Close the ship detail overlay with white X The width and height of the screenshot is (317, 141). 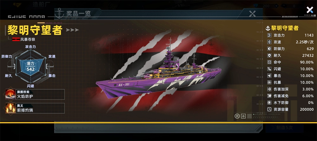click(309, 10)
